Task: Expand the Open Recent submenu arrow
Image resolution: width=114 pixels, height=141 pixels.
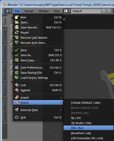Action: (61, 27)
